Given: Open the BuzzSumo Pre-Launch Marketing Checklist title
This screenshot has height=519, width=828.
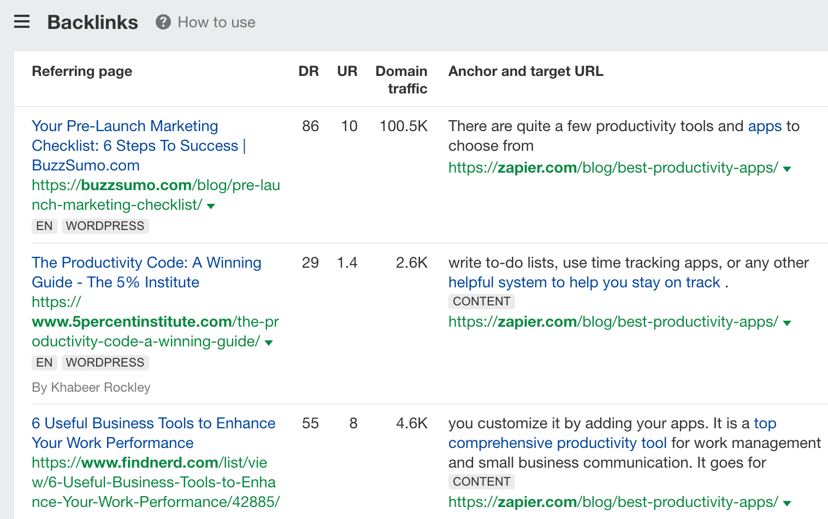Looking at the screenshot, I should pyautogui.click(x=125, y=145).
